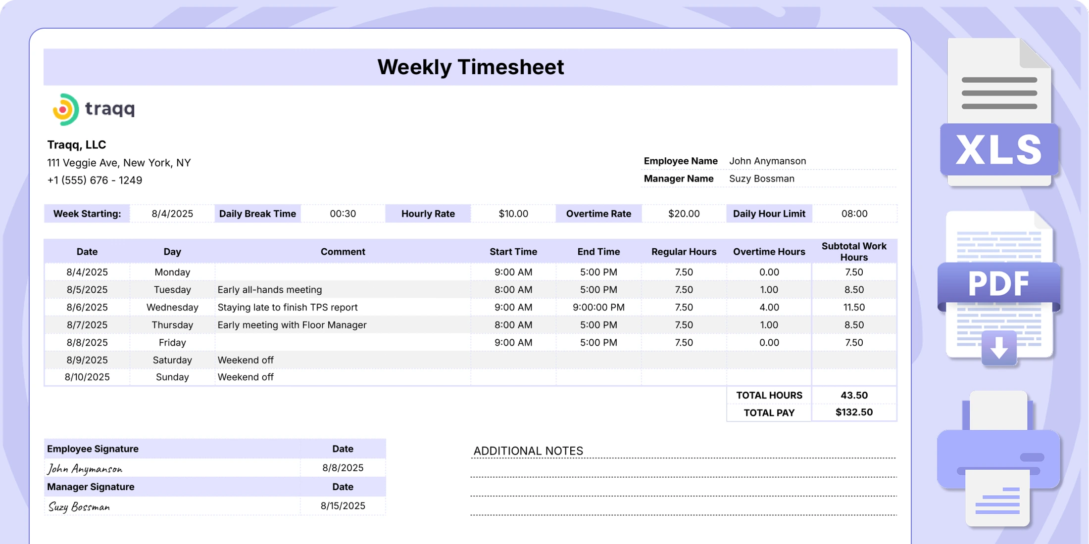Click the Hourly Rate value $10.00

pyautogui.click(x=513, y=214)
